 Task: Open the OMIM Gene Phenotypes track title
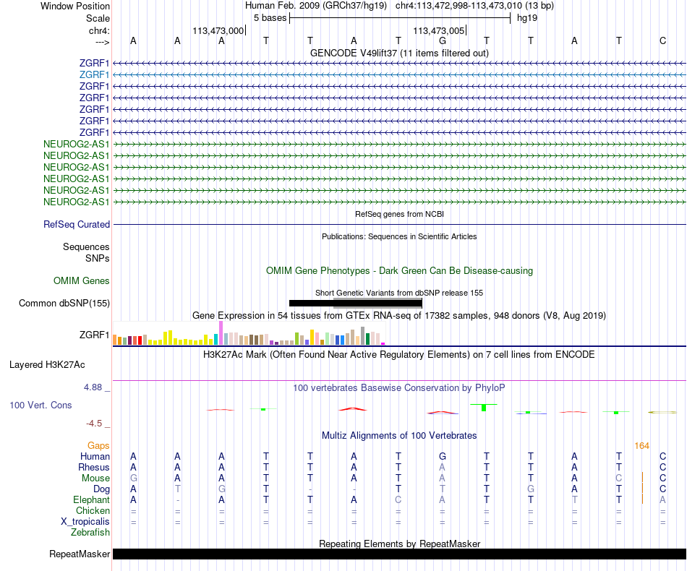(x=399, y=270)
